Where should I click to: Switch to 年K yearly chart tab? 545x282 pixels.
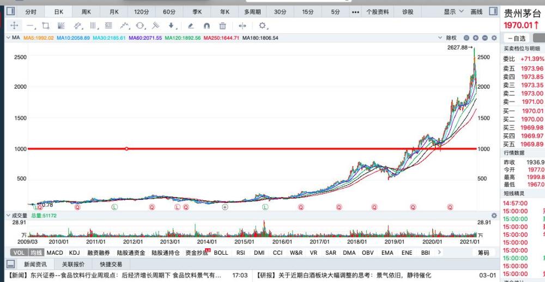225,12
